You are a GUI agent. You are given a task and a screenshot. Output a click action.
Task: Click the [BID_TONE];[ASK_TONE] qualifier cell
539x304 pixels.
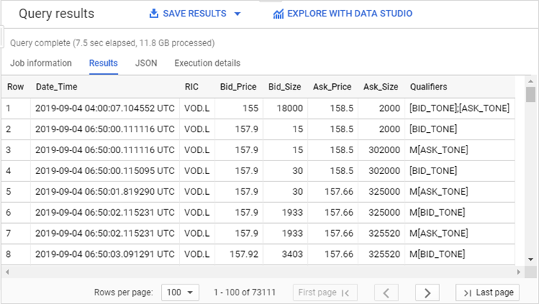coord(460,108)
